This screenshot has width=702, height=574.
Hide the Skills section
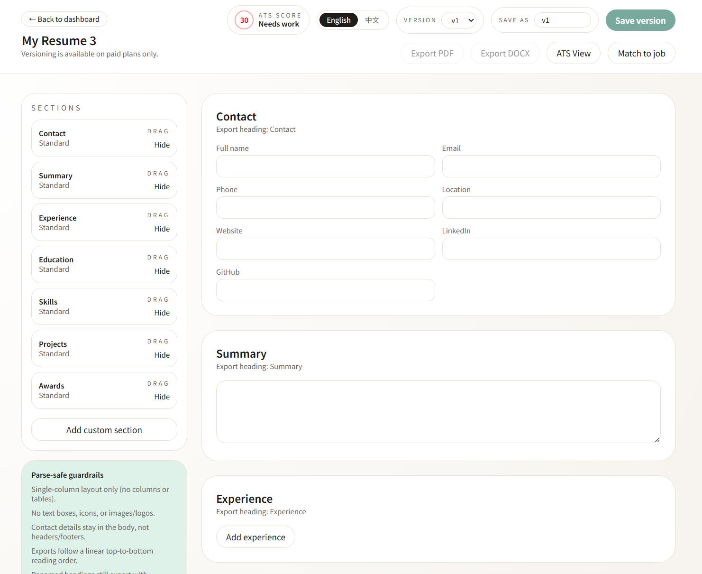(x=162, y=312)
